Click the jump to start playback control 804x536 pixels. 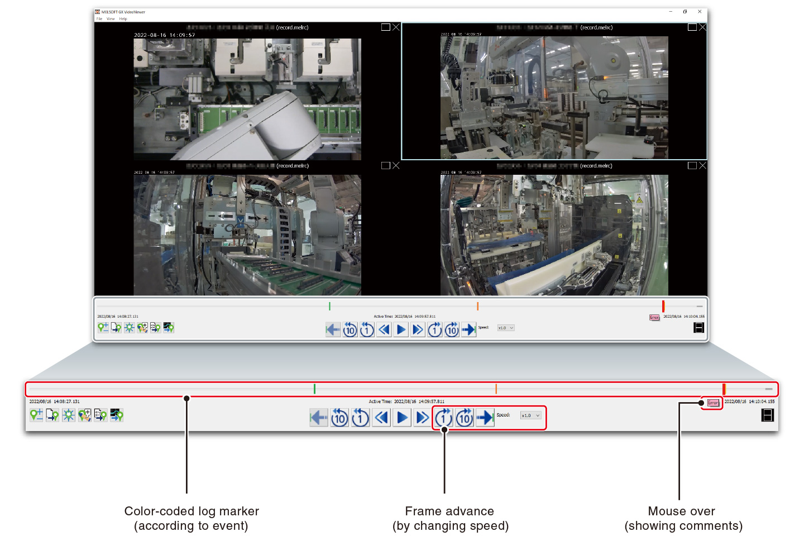coord(318,417)
